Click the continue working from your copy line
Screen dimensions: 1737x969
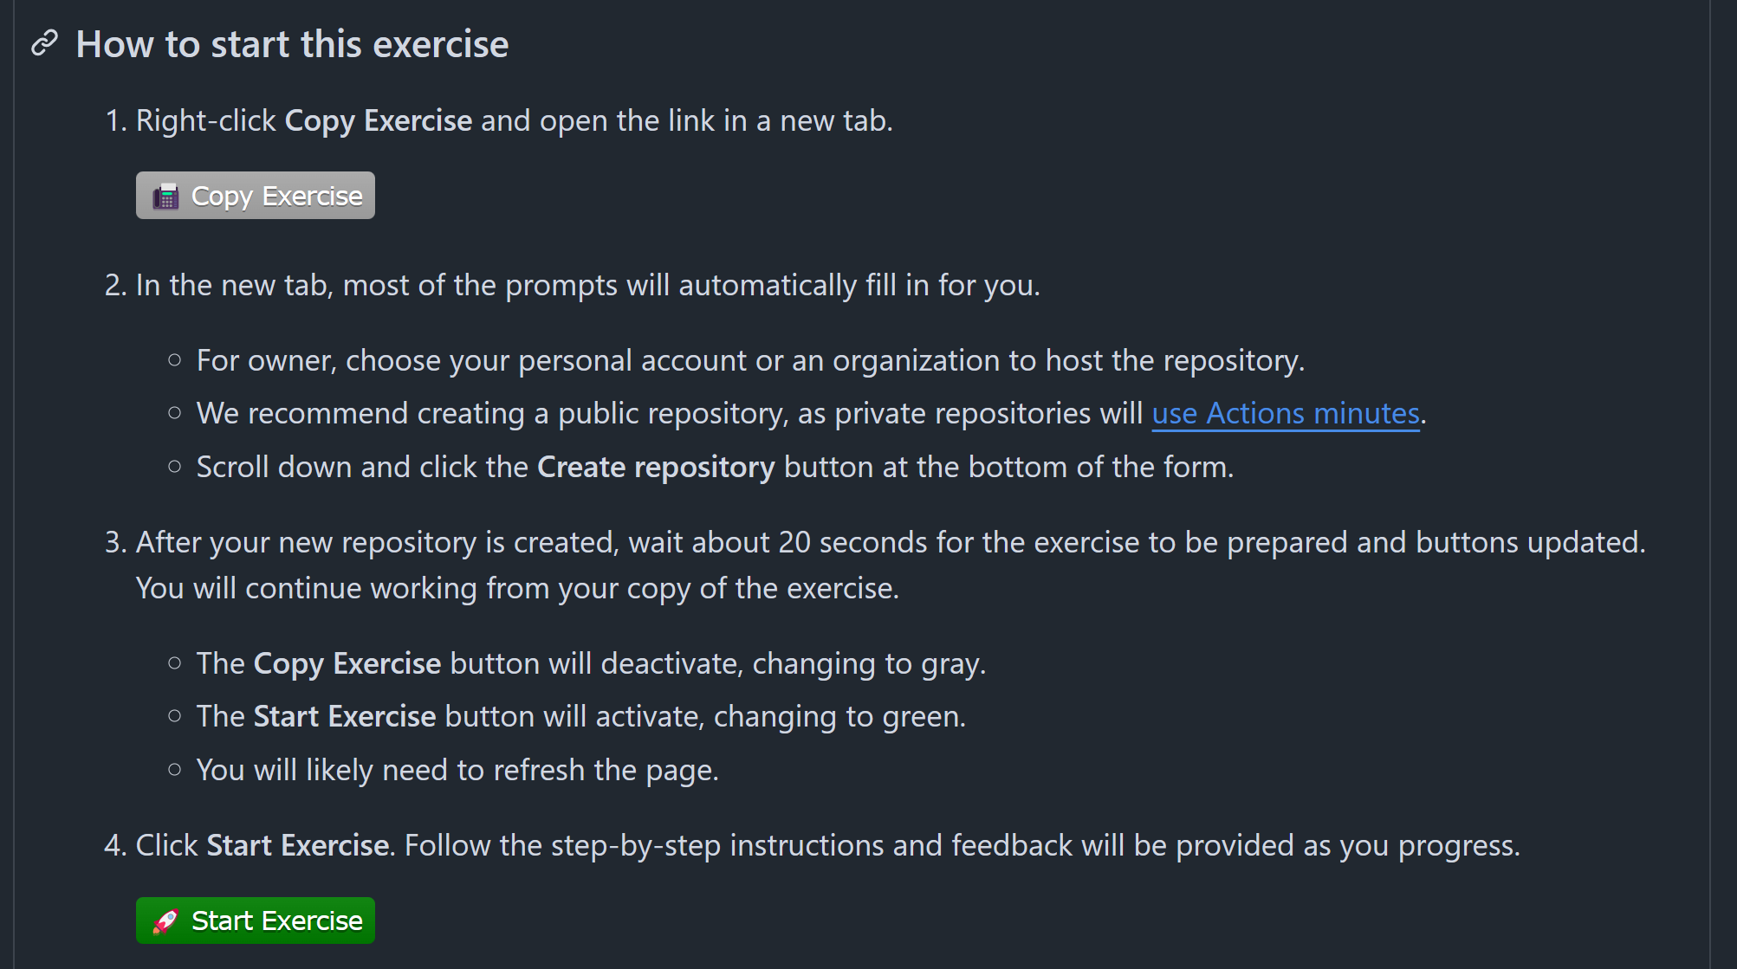518,588
